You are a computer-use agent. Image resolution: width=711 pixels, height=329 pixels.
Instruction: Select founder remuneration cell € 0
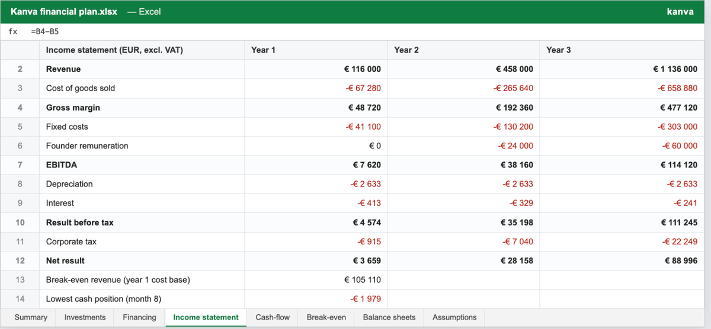[x=315, y=146]
